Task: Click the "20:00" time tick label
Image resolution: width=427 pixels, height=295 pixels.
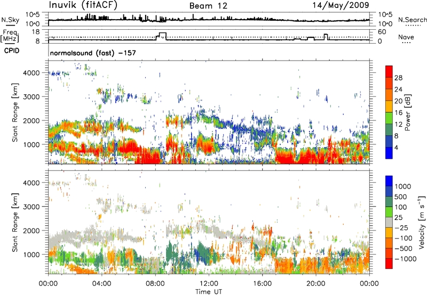Action: coord(315,284)
